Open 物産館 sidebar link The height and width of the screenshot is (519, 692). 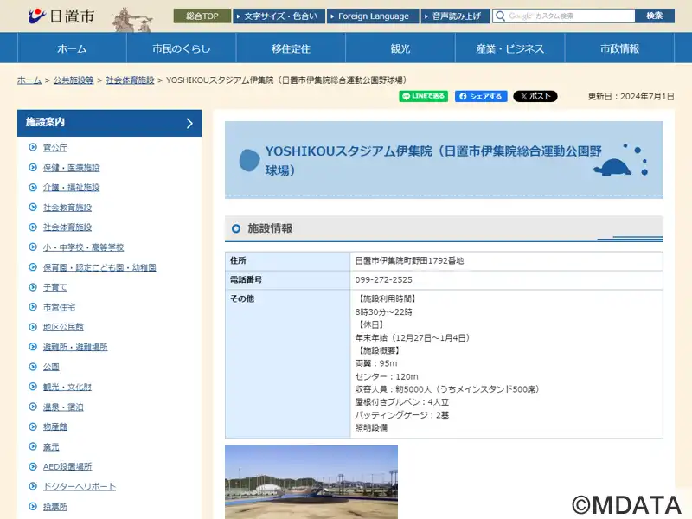coord(55,426)
